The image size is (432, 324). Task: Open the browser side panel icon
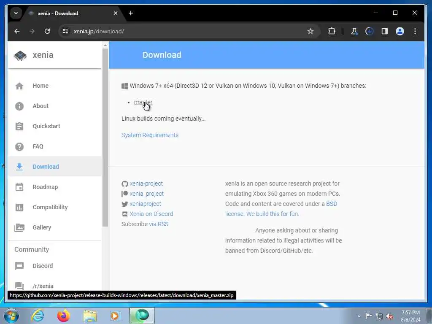tap(385, 31)
